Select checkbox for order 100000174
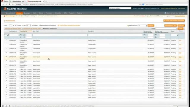Viewport: 190px width, 107px height. click(x=6, y=69)
